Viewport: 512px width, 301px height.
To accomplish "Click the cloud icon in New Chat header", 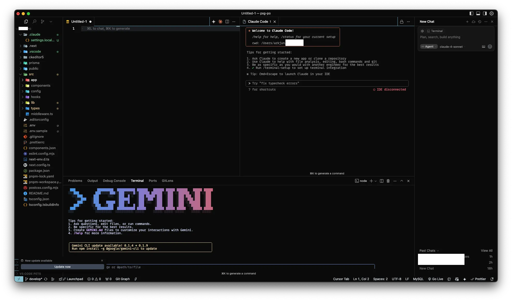I will click(x=474, y=22).
